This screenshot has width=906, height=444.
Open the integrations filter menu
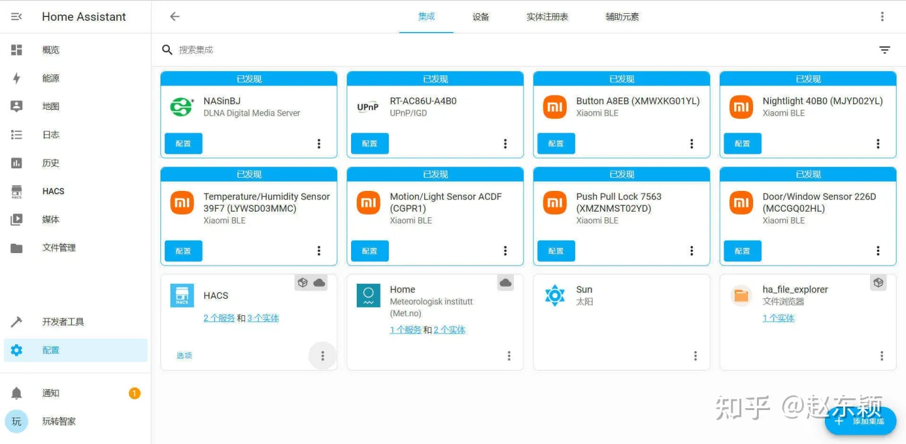click(885, 50)
